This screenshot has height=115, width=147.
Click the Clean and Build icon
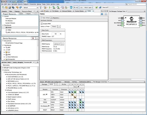(x=45, y=7)
